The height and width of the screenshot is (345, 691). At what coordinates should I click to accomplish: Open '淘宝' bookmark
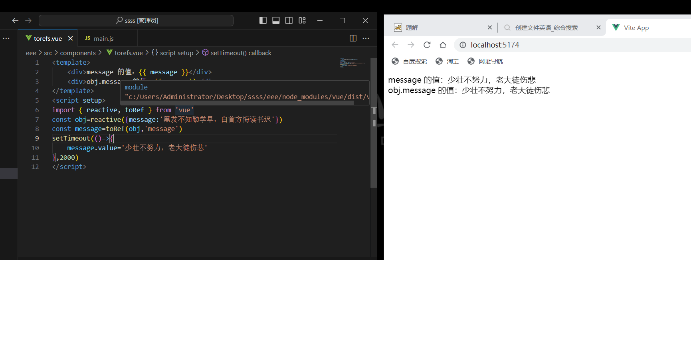[447, 61]
